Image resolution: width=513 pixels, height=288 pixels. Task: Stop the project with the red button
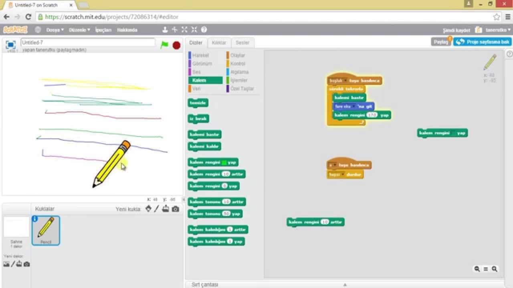pos(176,45)
